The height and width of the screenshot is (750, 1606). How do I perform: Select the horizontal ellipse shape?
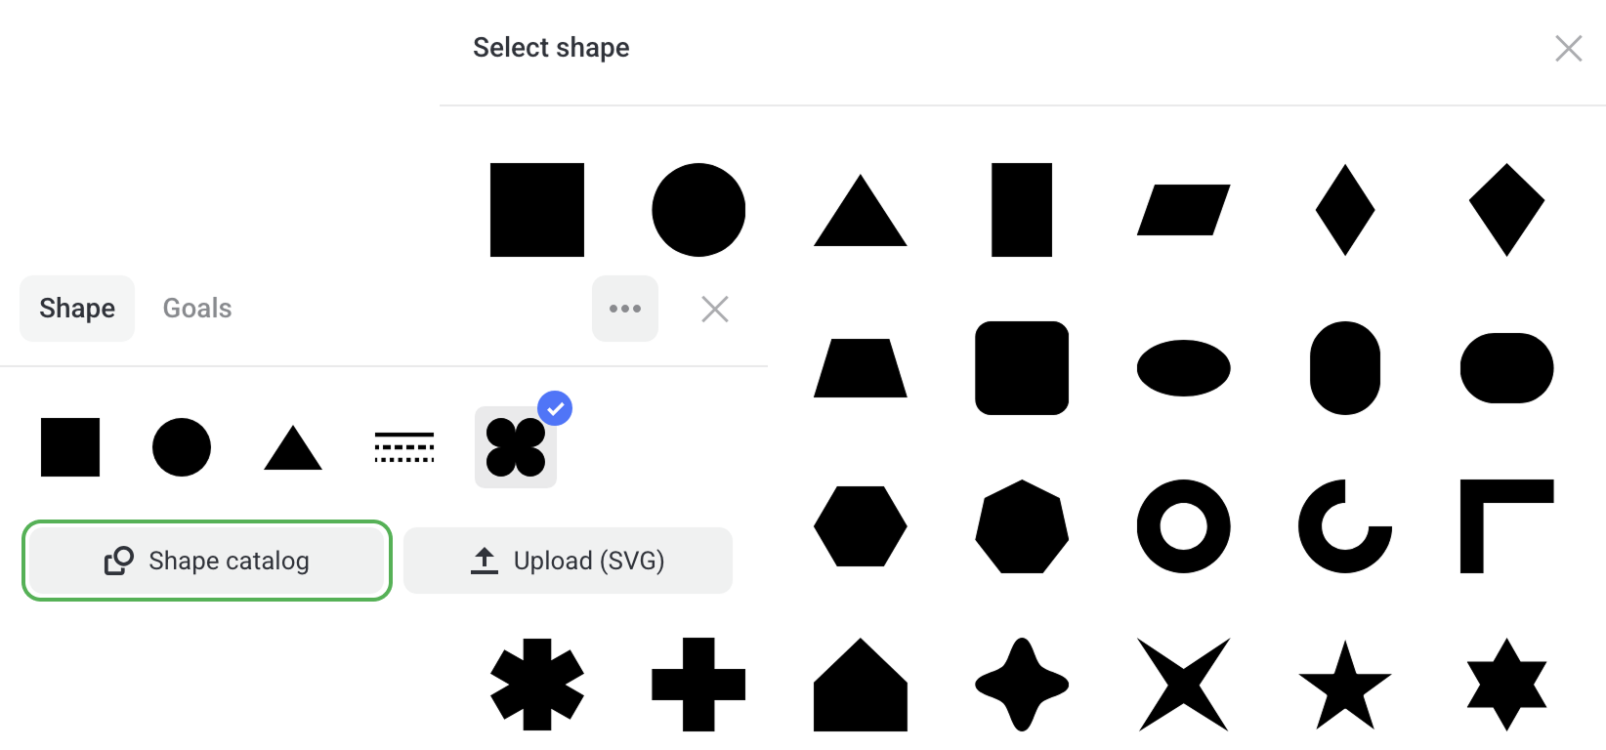click(1183, 368)
